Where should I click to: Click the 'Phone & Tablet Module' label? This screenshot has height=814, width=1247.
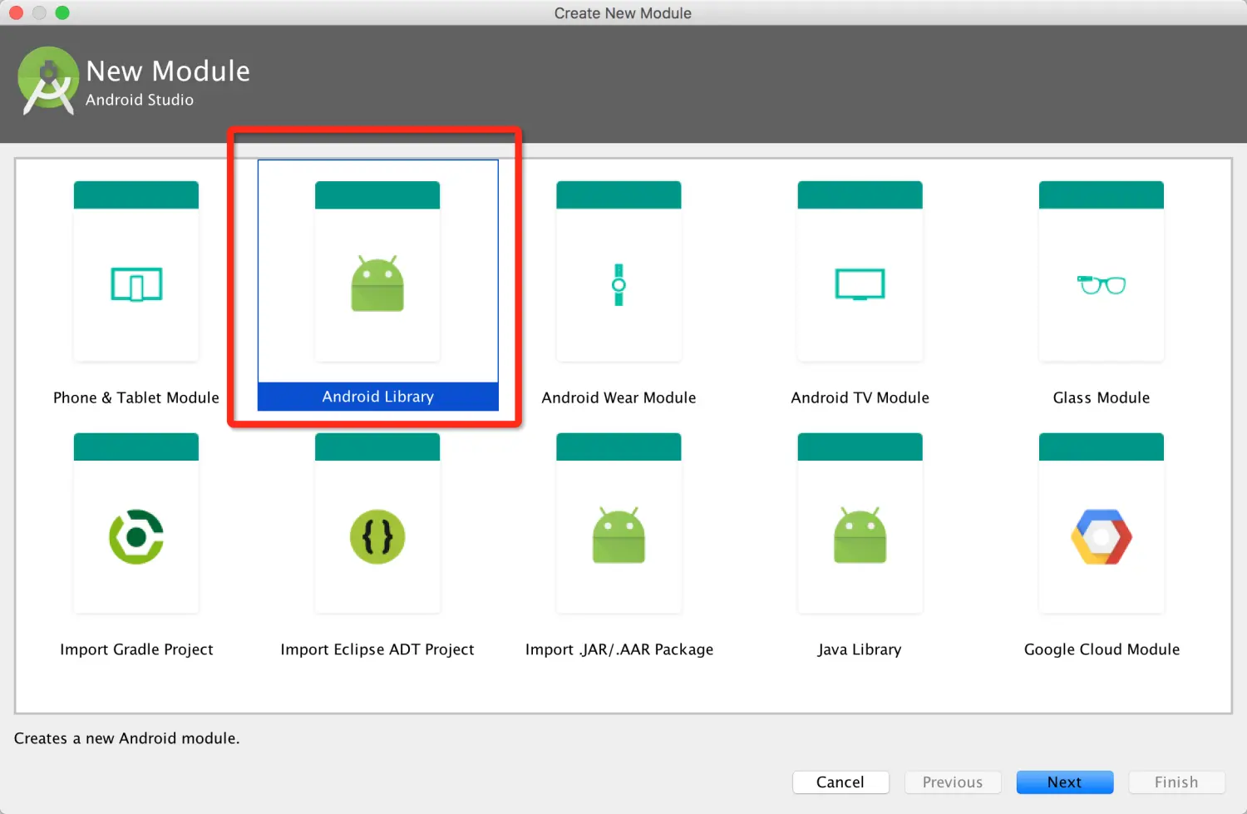(x=136, y=397)
